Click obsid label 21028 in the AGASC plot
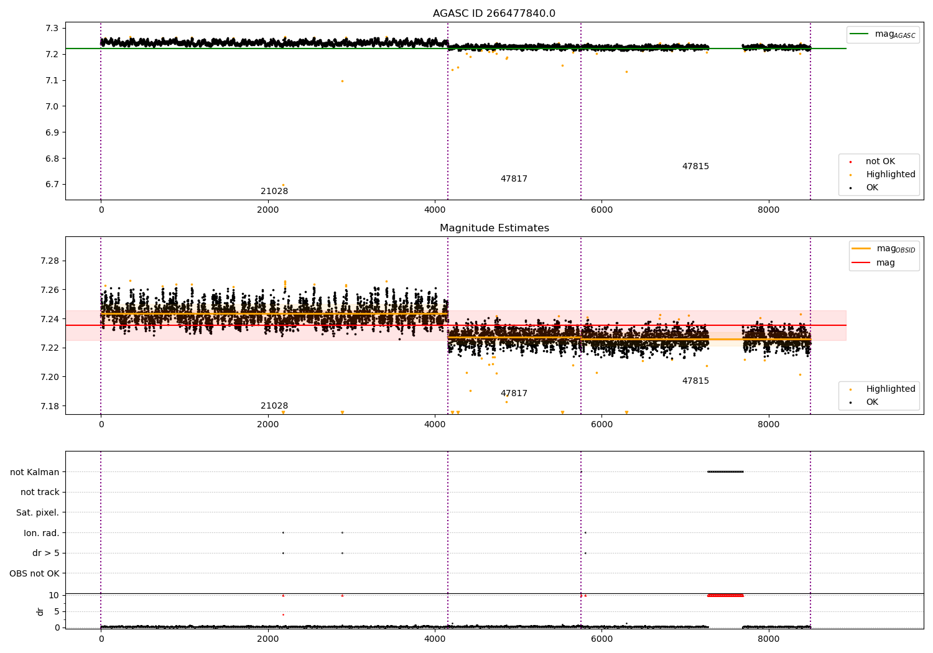Image resolution: width=933 pixels, height=653 pixels. click(x=274, y=192)
